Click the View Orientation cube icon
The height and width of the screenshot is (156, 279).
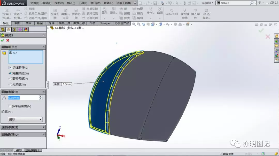(153, 24)
